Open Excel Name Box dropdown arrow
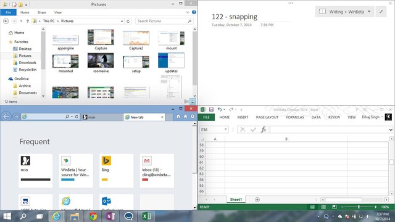This screenshot has height=222, width=395. tap(225, 129)
